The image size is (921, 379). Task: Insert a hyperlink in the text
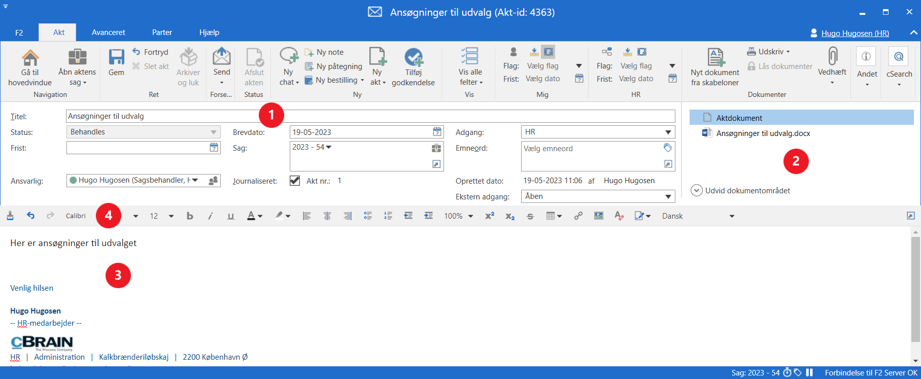tap(578, 216)
